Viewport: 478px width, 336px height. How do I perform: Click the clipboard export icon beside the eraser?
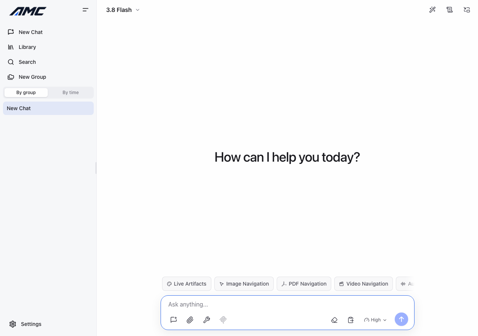(351, 320)
